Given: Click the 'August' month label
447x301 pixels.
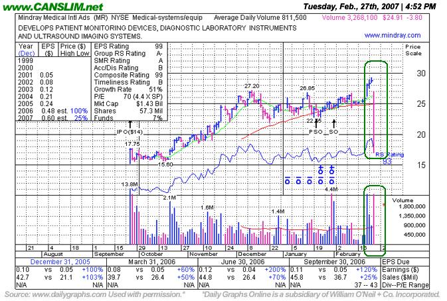Looking at the screenshot, I should click(x=53, y=254).
